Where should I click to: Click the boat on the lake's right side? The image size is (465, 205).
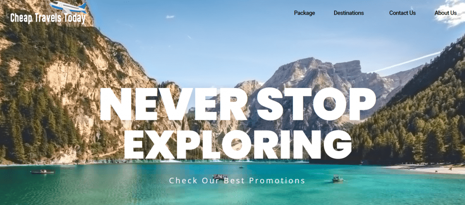coord(337,179)
